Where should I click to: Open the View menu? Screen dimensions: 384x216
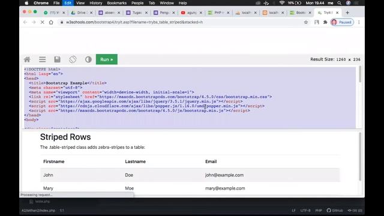[x=80, y=3]
